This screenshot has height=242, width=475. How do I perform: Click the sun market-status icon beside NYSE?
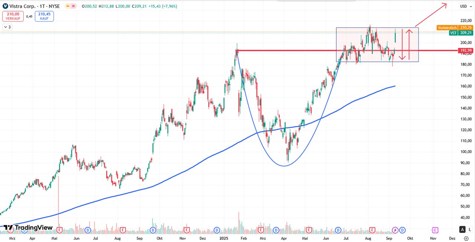[67, 6]
